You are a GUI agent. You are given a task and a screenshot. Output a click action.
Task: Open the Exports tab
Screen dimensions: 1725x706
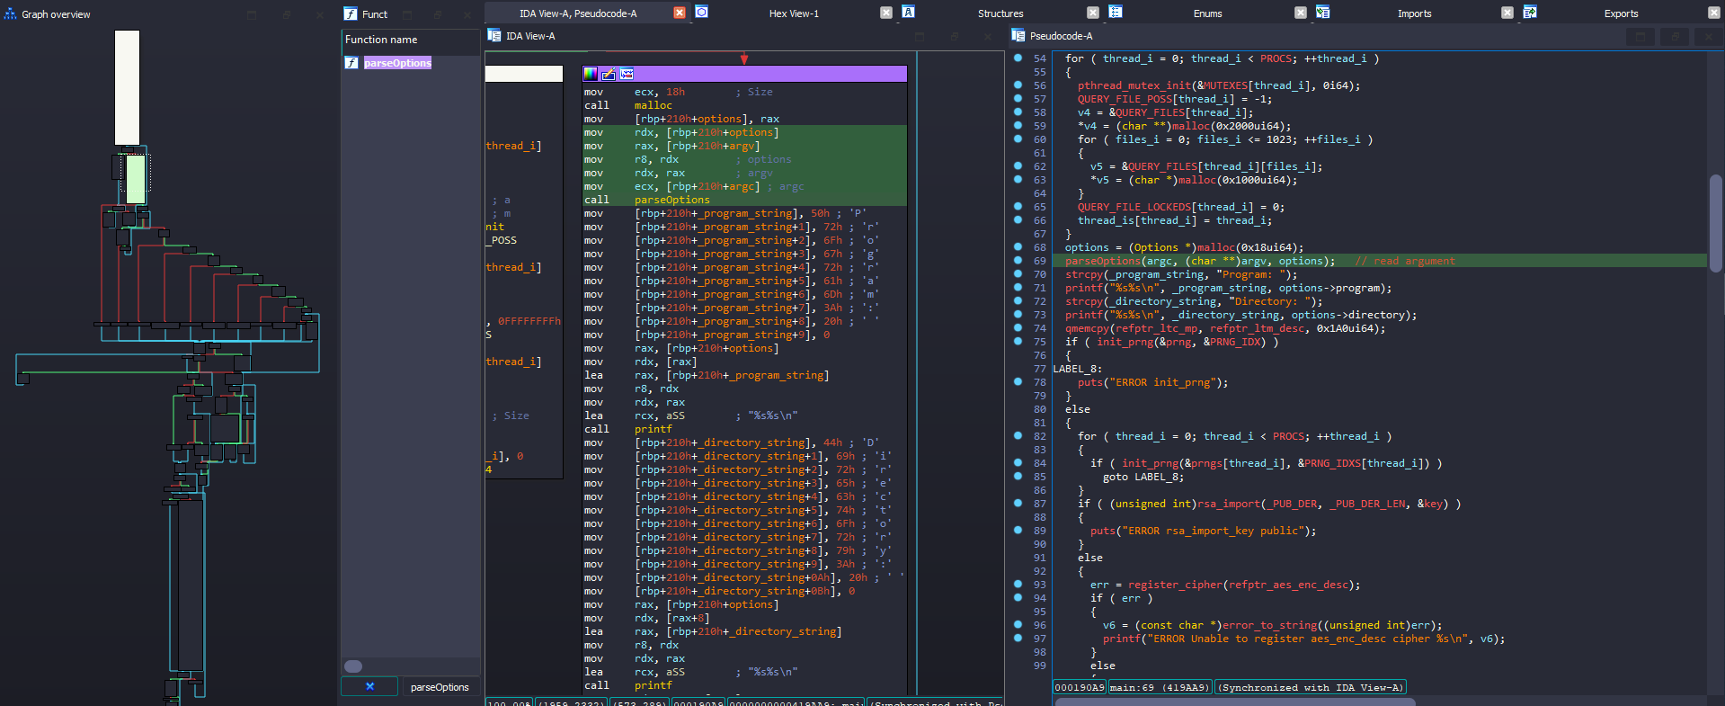pos(1621,13)
